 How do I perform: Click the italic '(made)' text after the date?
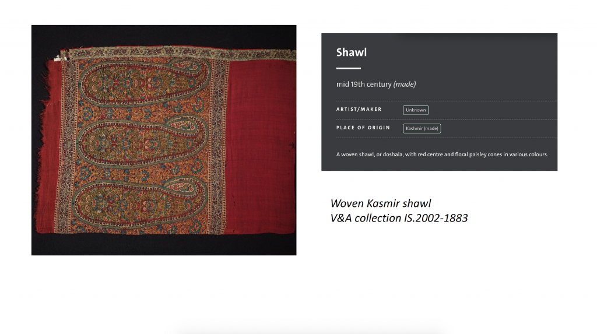coord(405,84)
